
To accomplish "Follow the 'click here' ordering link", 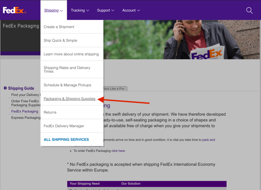I will (118, 151).
